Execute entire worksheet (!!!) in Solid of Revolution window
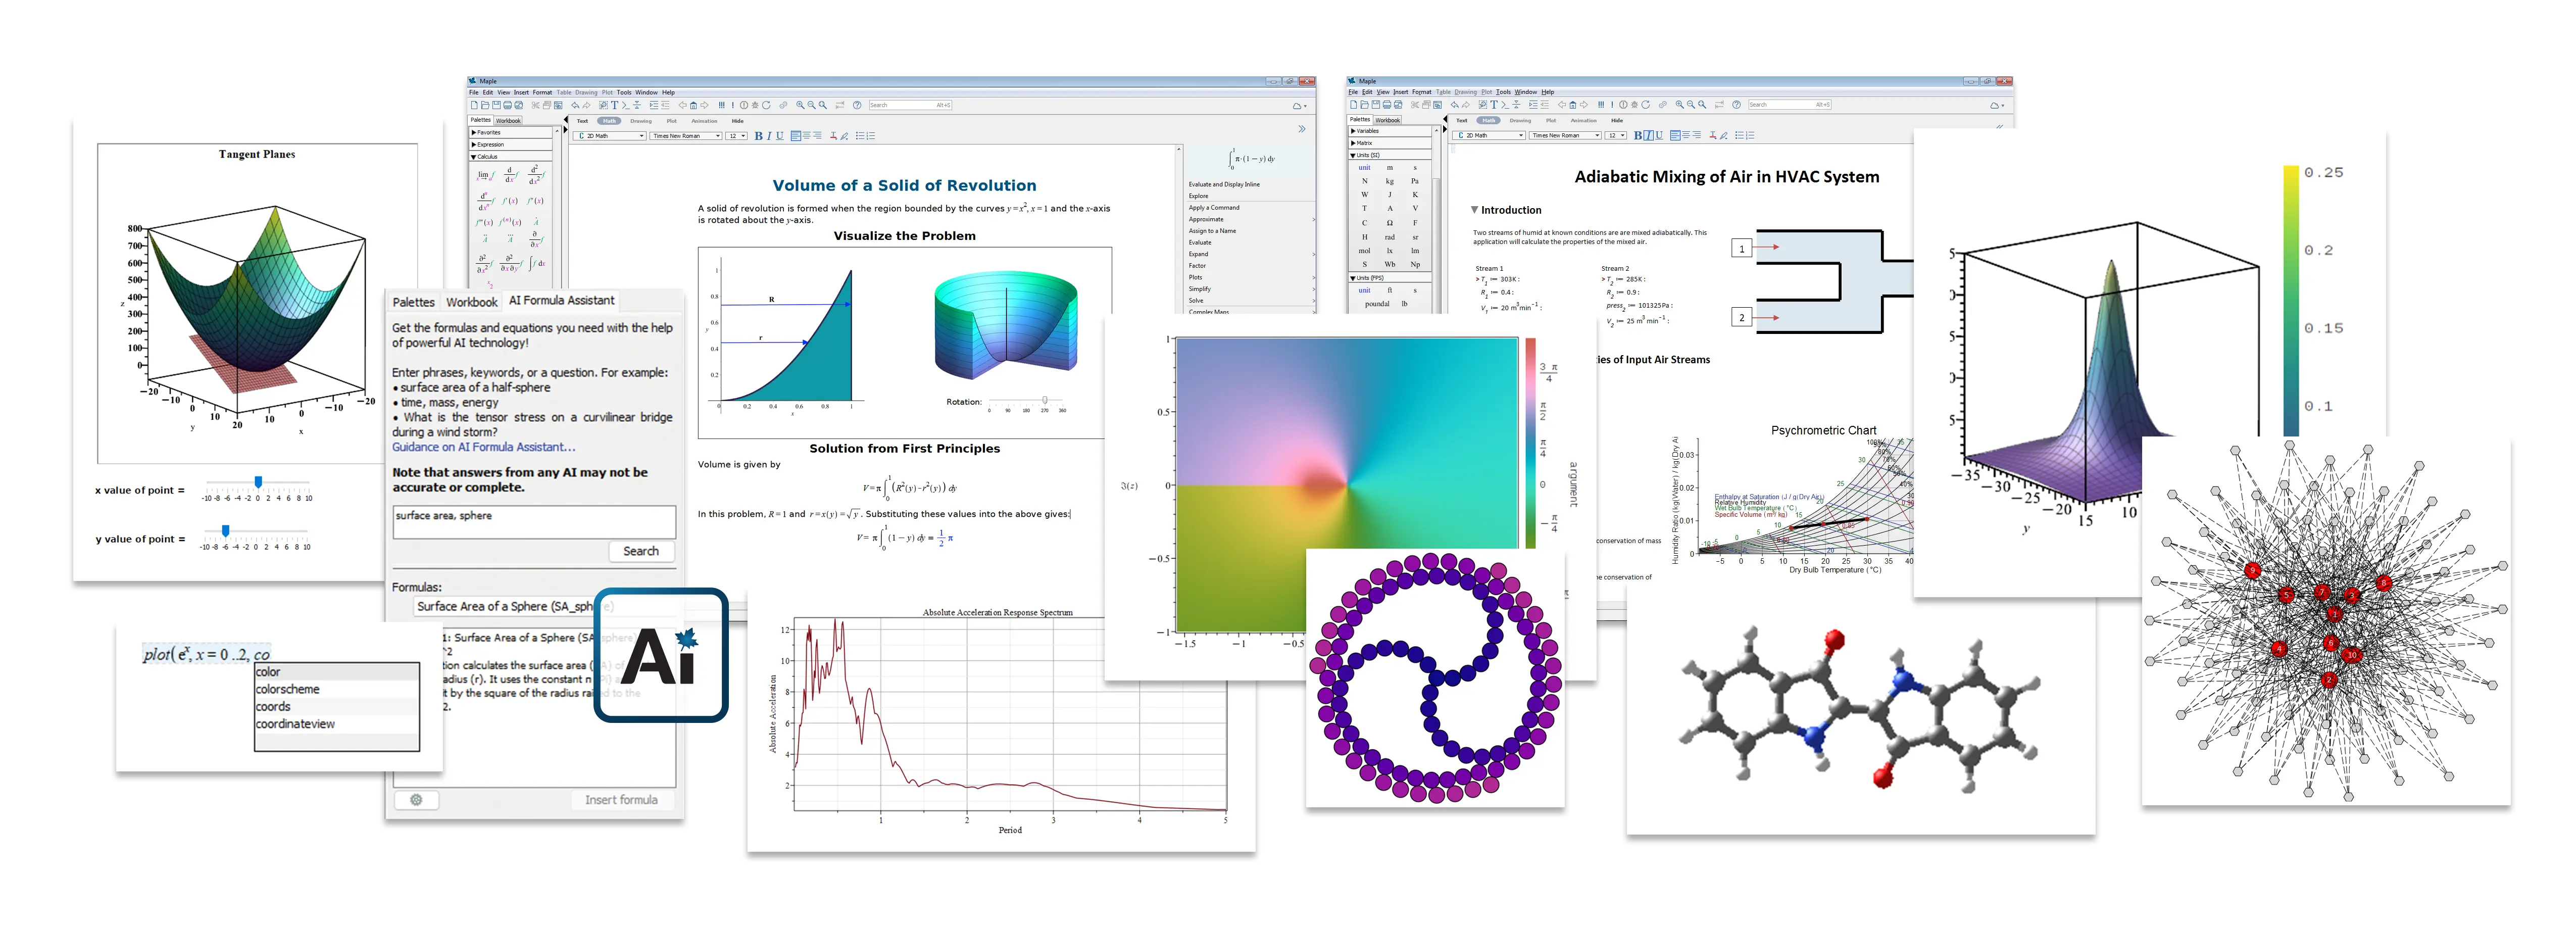This screenshot has width=2576, height=925. click(x=722, y=105)
